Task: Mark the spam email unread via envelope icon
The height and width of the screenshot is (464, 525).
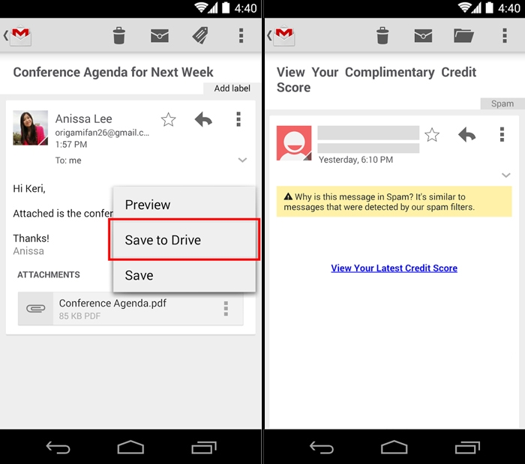Action: click(x=423, y=35)
